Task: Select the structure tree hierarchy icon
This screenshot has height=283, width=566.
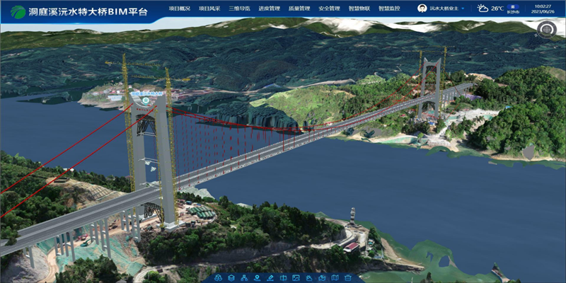Action: (x=244, y=277)
